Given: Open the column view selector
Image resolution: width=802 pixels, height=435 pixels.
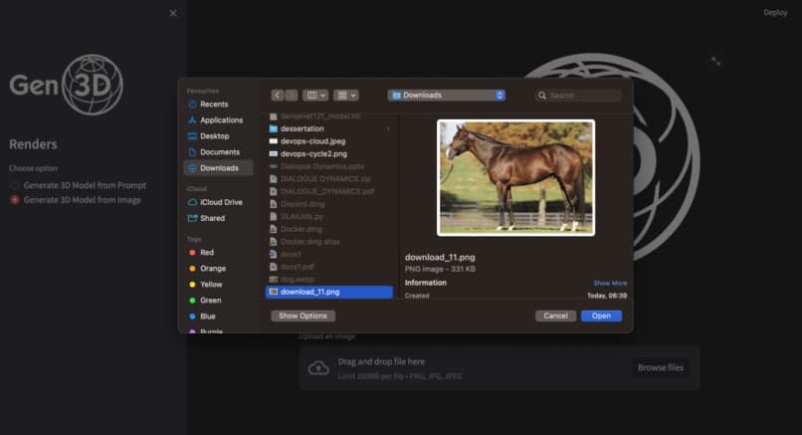Looking at the screenshot, I should click(315, 96).
